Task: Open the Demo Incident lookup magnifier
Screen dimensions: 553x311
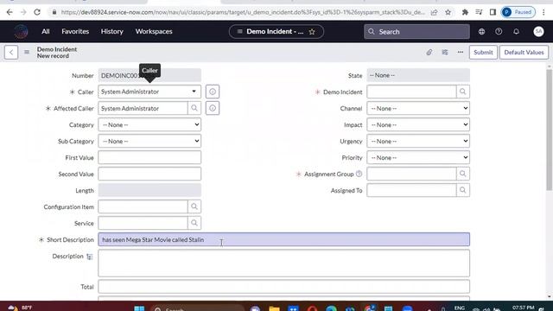Action: click(x=463, y=92)
